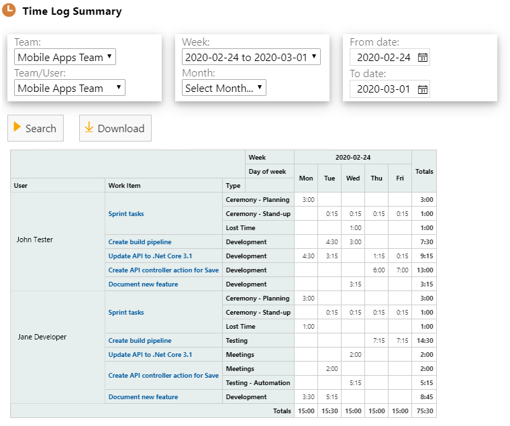Viewport: 510px width, 426px height.
Task: Click the Wed column header
Action: pos(353,178)
